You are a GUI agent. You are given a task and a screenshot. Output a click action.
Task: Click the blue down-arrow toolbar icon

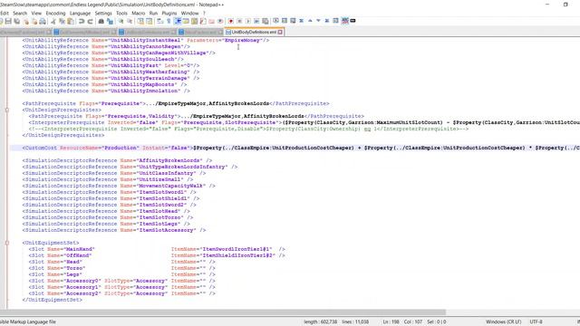tap(318, 21)
